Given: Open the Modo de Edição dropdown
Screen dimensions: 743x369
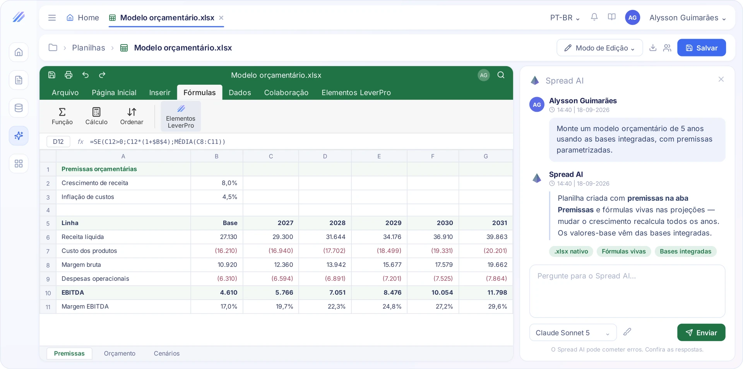Looking at the screenshot, I should 599,48.
